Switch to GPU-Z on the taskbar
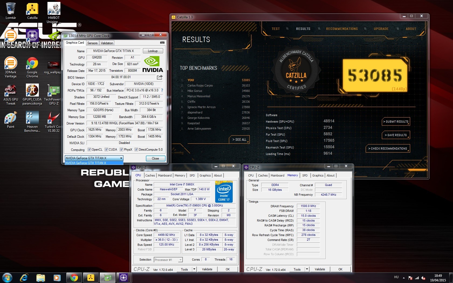 pos(108,278)
